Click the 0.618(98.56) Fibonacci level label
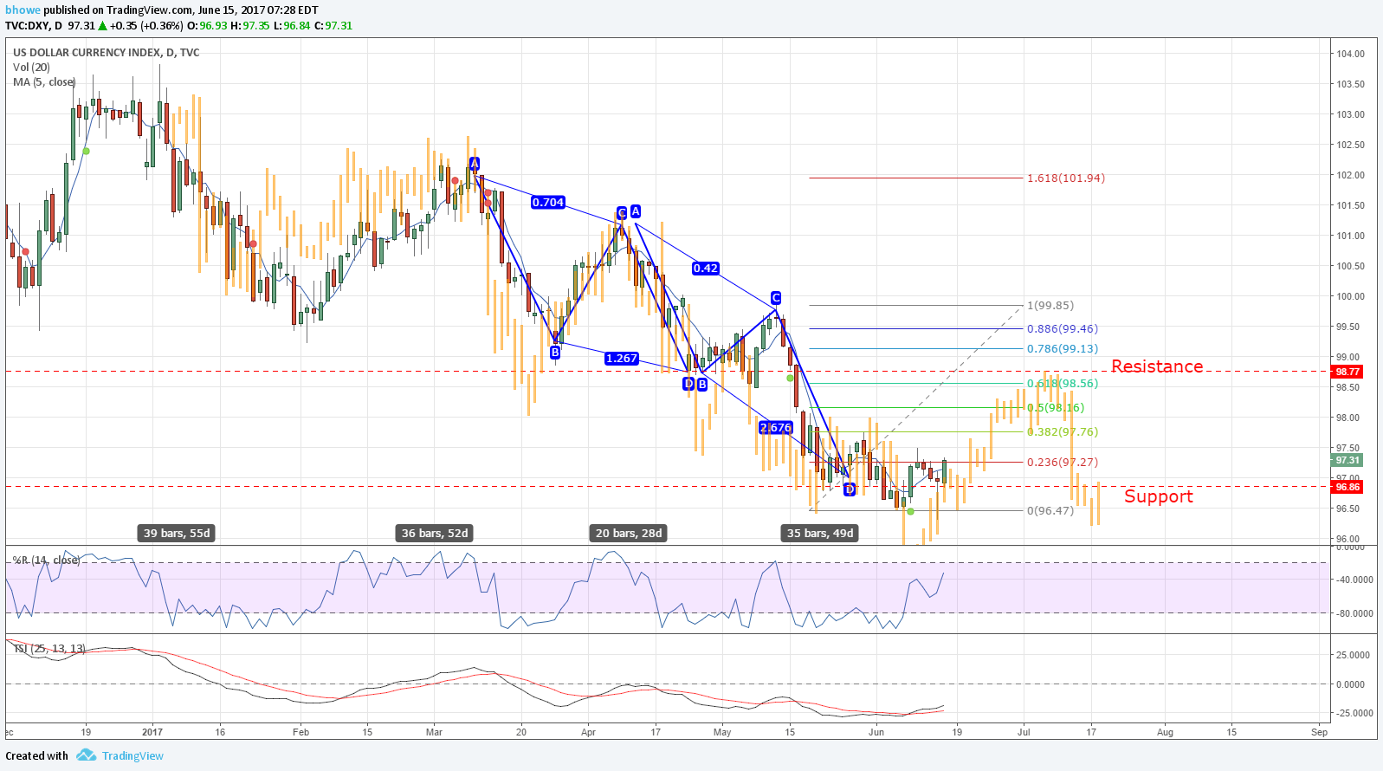The image size is (1383, 771). 1063,383
